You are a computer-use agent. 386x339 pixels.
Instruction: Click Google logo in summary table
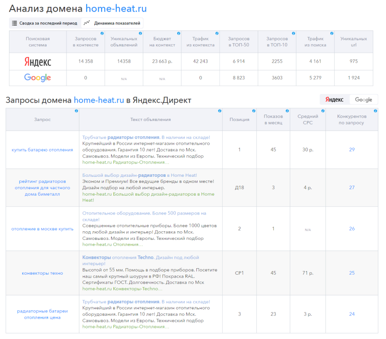click(x=38, y=78)
